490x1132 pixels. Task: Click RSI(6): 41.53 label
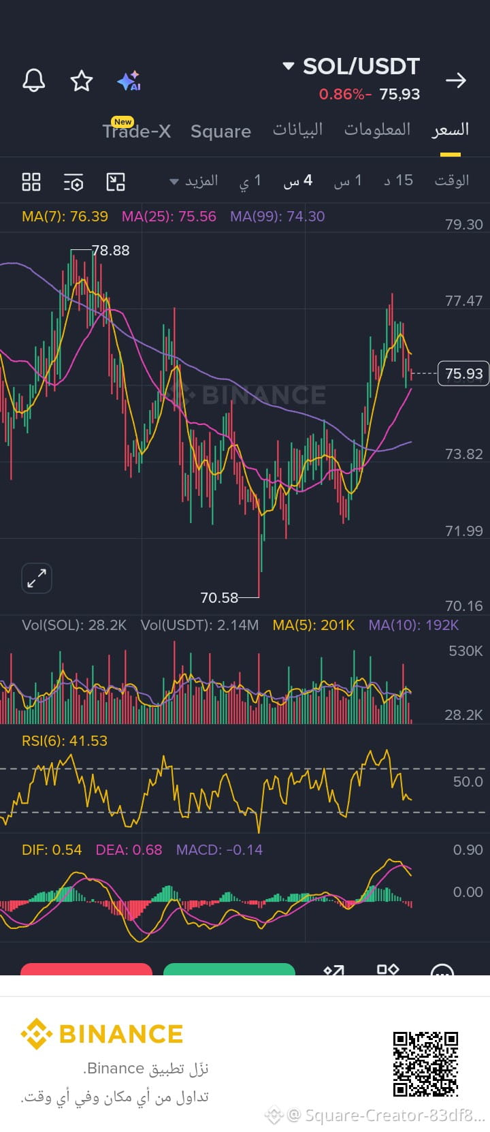pyautogui.click(x=65, y=741)
